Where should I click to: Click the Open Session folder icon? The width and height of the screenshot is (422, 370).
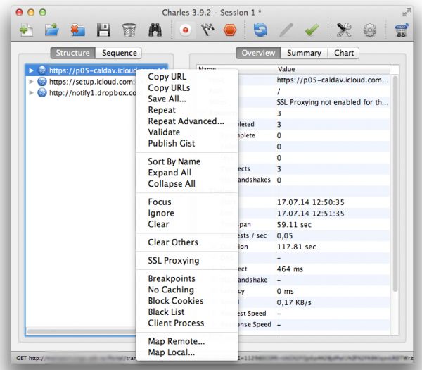(51, 31)
